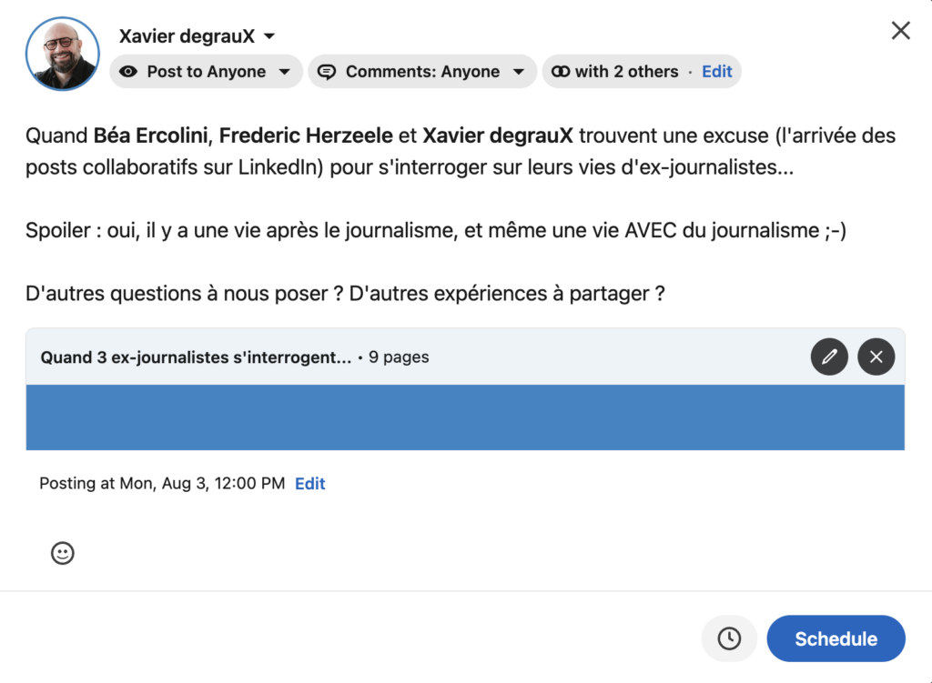This screenshot has width=932, height=683.
Task: Click the eye icon in Post to Anyone
Action: [x=127, y=72]
